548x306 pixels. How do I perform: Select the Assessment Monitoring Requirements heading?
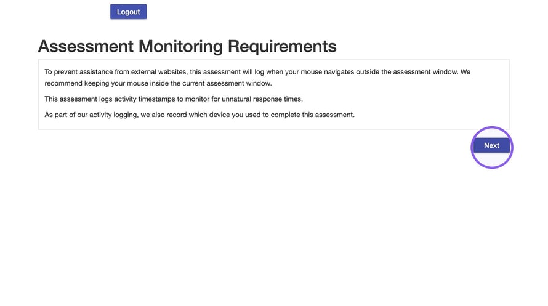[x=187, y=46]
